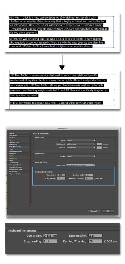
Task: Open the Autocorrect preferences category
Action: point(19,158)
